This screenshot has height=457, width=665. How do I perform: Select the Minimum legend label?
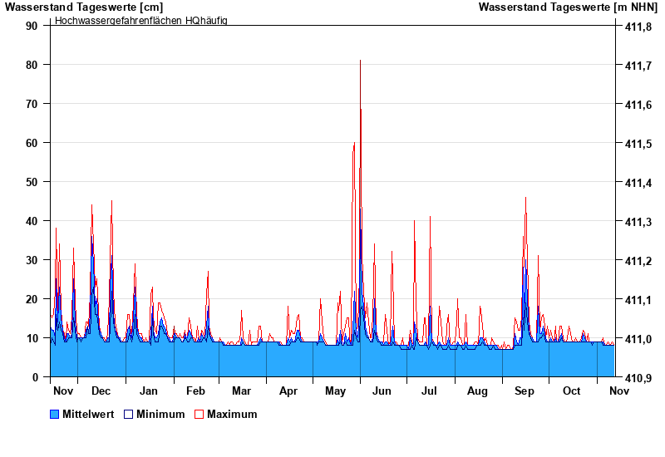point(160,414)
